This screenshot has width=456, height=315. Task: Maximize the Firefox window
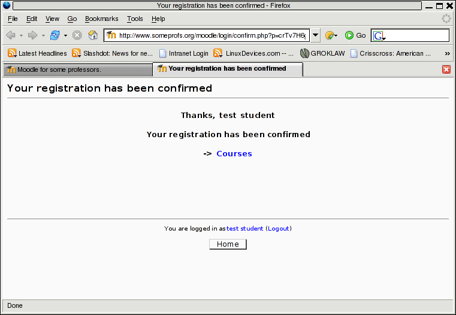click(439, 6)
